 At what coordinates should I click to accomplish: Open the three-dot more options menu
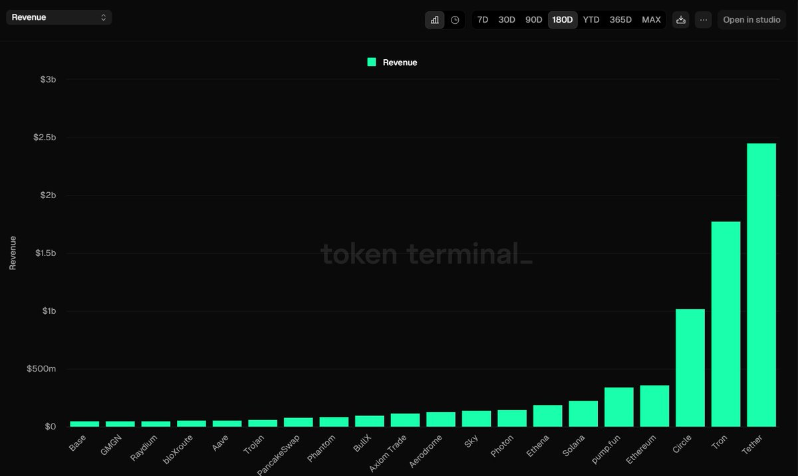(x=704, y=20)
